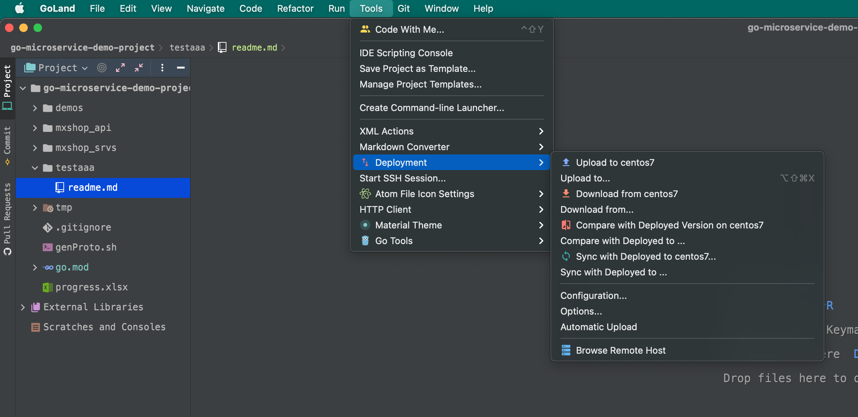Click Configuration in Deployment submenu
Image resolution: width=858 pixels, height=417 pixels.
click(x=594, y=296)
